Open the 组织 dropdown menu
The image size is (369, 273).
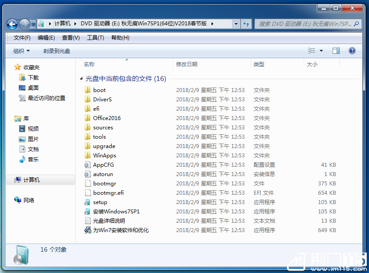click(21, 51)
